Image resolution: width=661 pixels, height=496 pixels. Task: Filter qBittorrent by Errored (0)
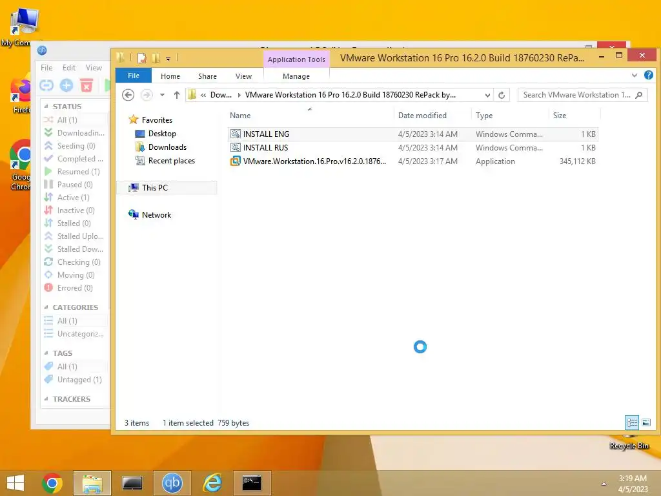click(x=75, y=288)
